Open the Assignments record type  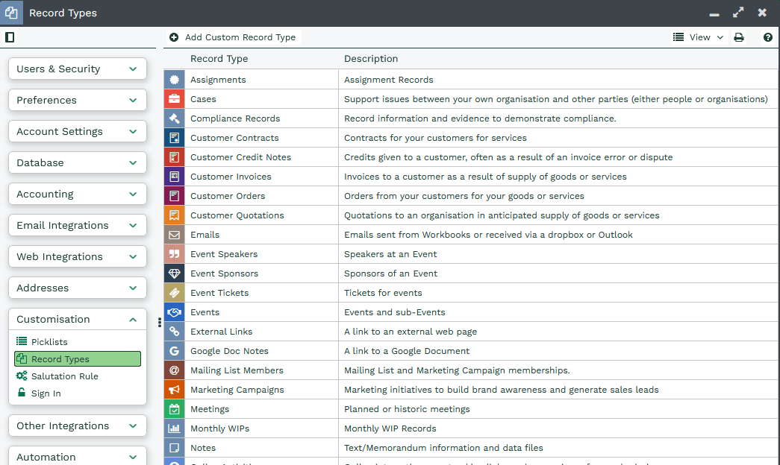click(x=218, y=80)
